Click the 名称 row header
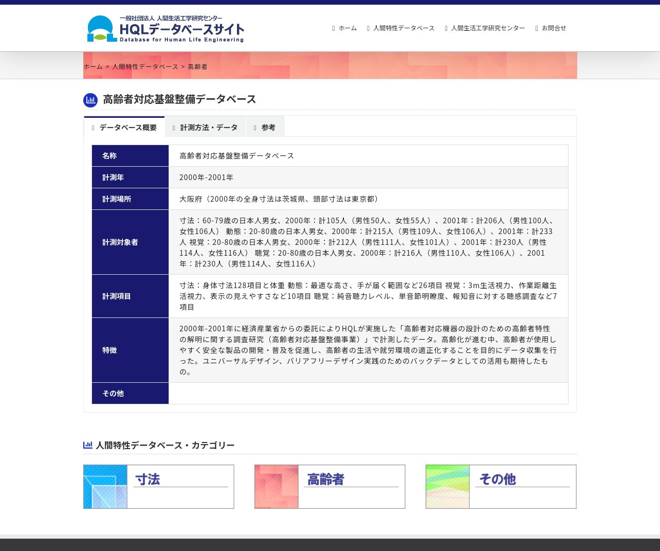Viewport: 660px width, 551px height. pos(131,156)
